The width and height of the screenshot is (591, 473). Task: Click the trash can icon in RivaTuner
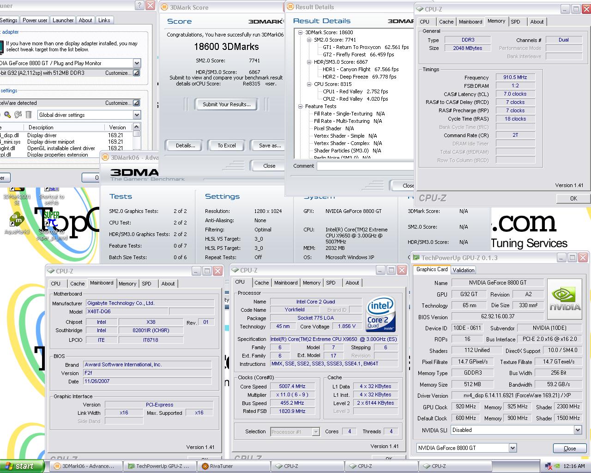(x=29, y=115)
